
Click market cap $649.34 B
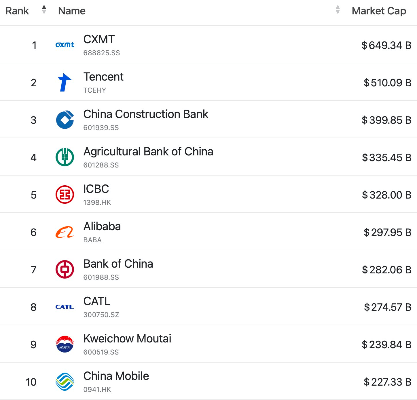point(386,45)
